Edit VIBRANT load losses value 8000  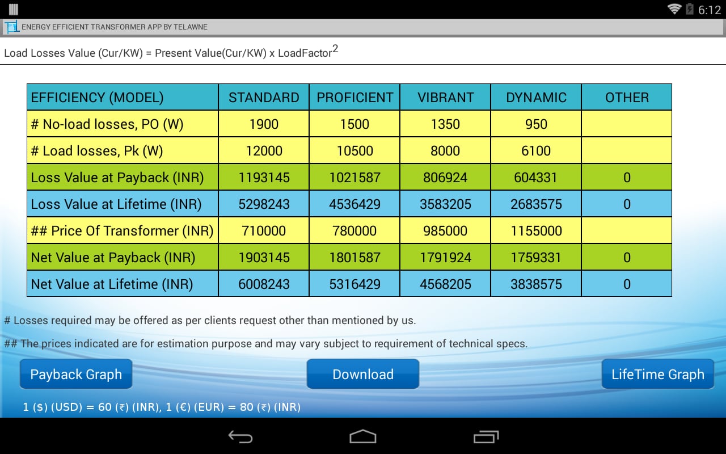[x=445, y=150]
